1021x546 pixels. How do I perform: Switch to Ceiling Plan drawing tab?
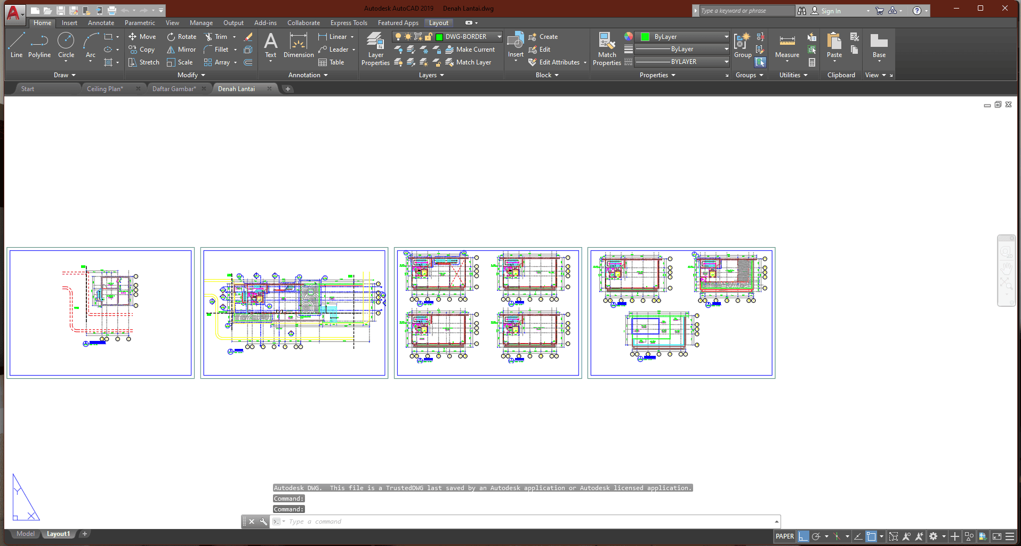coord(105,89)
